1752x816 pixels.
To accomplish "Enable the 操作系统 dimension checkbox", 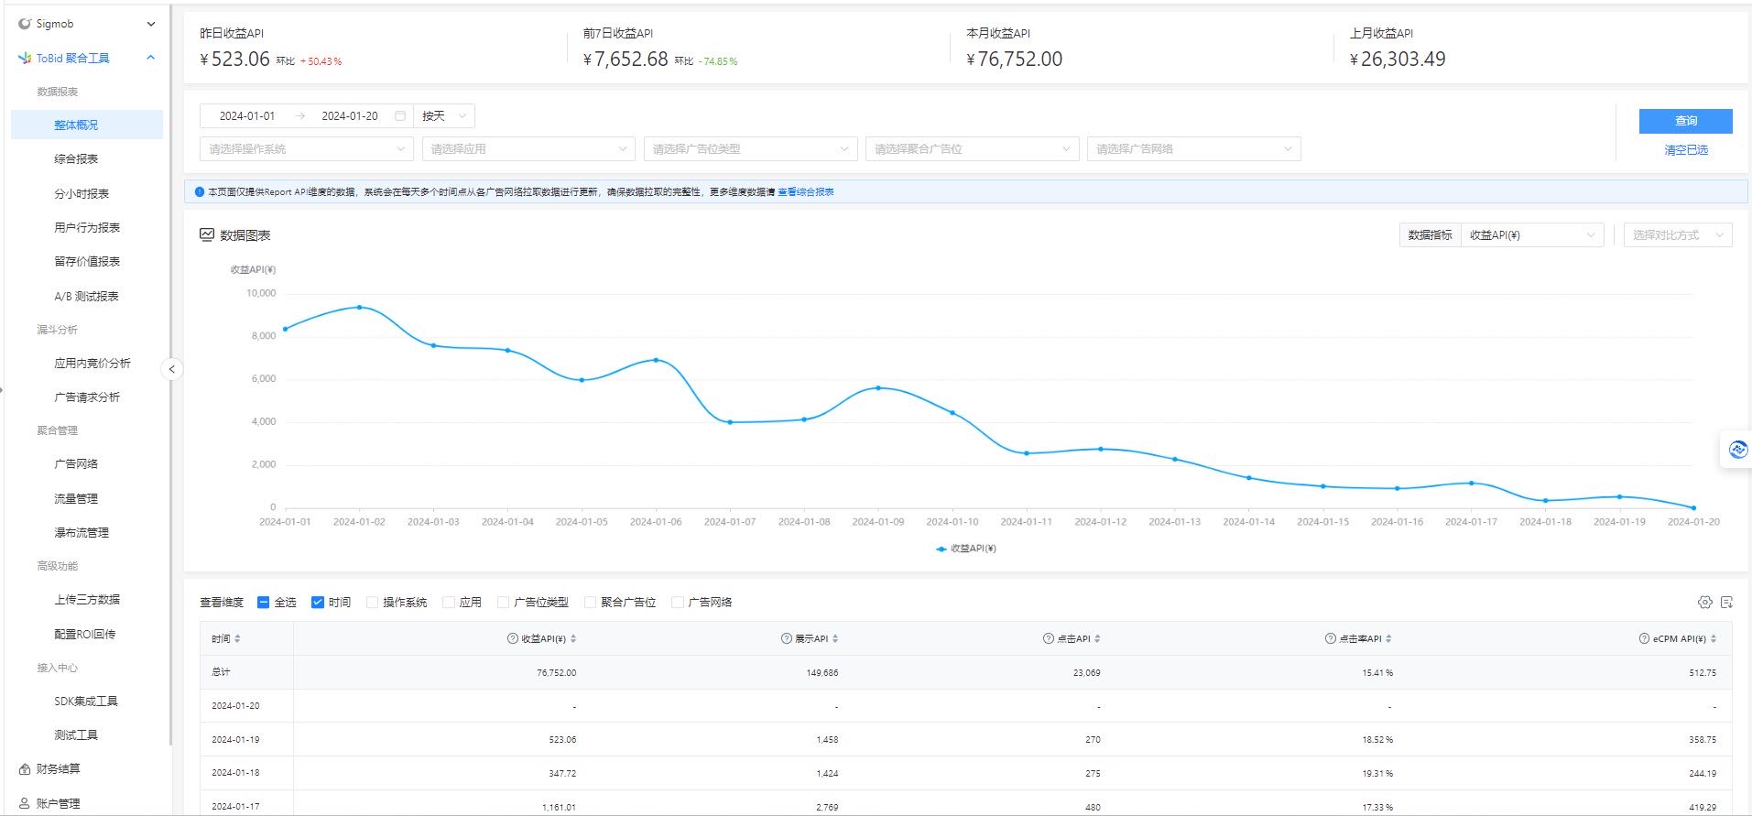I will [x=372, y=603].
